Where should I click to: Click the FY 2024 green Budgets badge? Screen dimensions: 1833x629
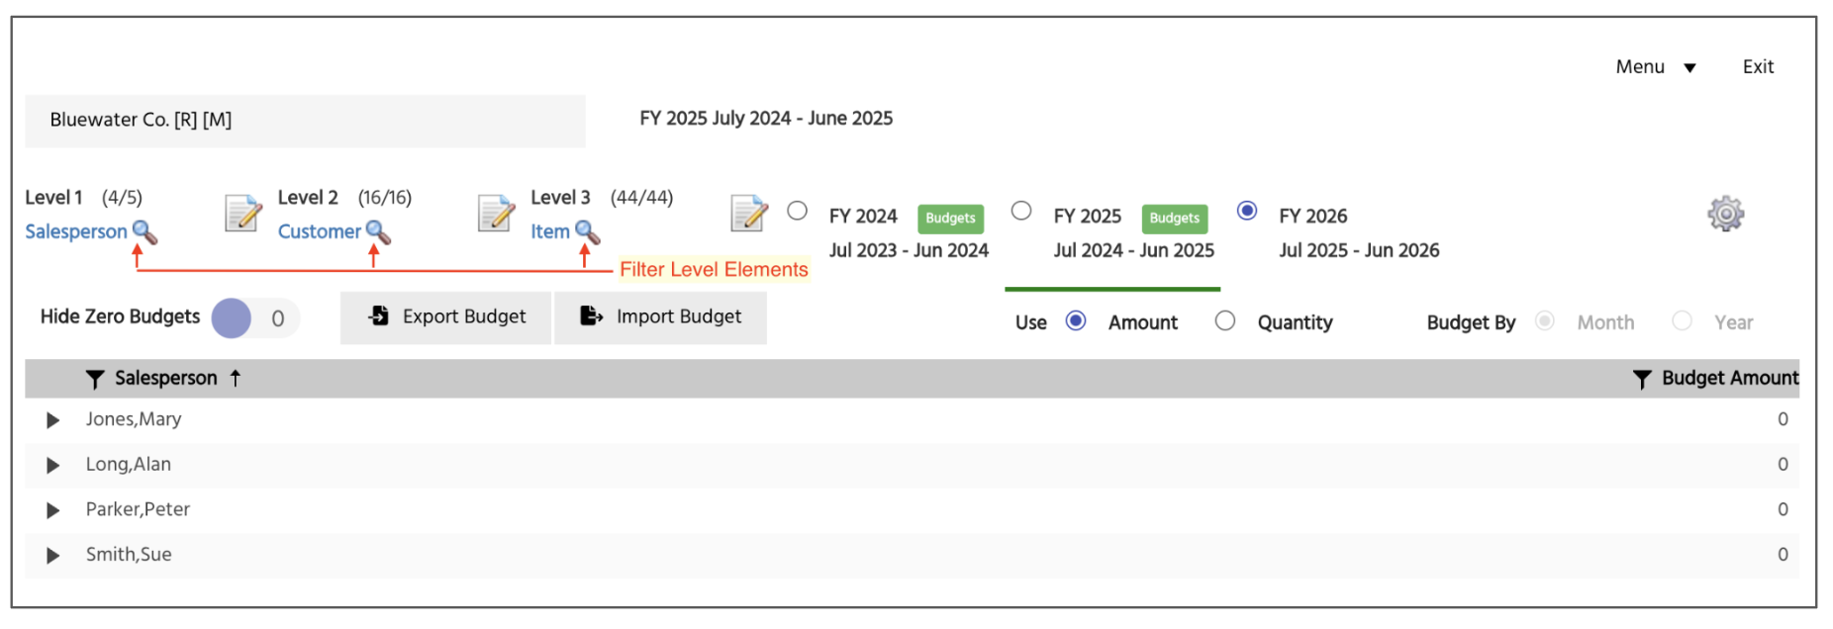point(950,219)
